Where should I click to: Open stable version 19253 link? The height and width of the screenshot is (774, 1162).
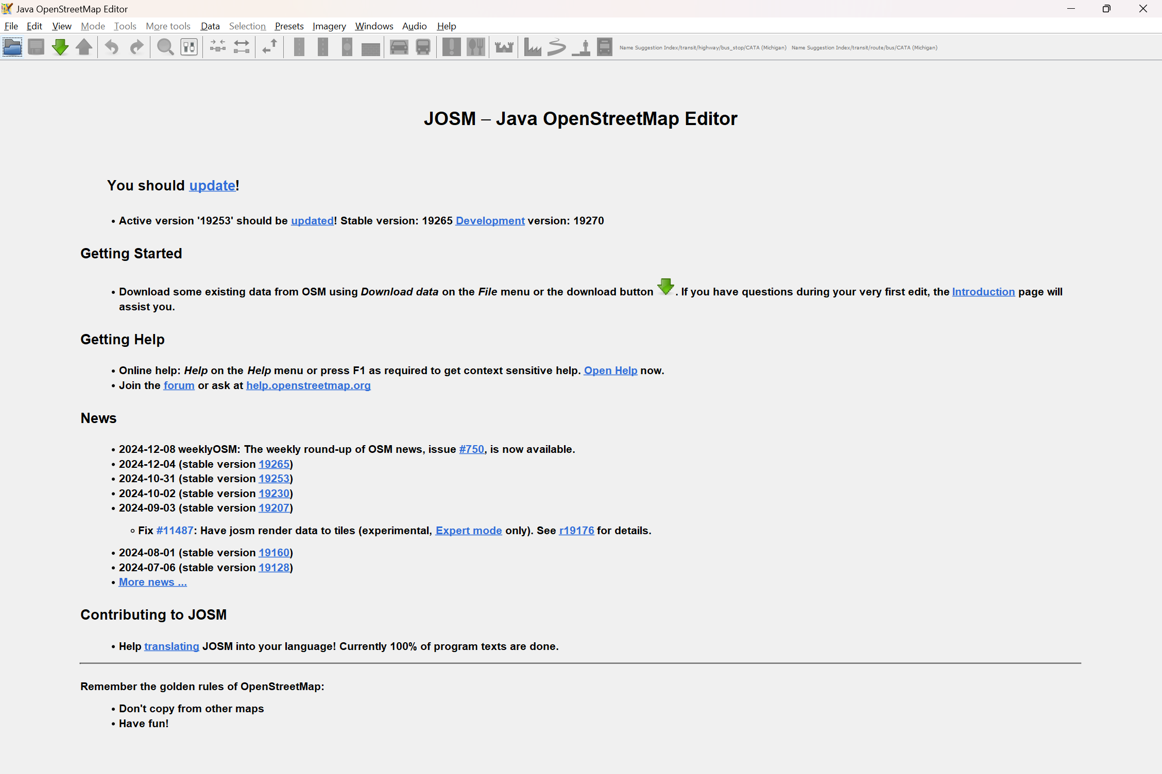(274, 479)
